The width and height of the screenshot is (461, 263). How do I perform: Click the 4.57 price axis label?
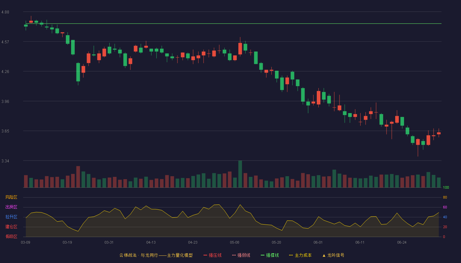pos(5,42)
